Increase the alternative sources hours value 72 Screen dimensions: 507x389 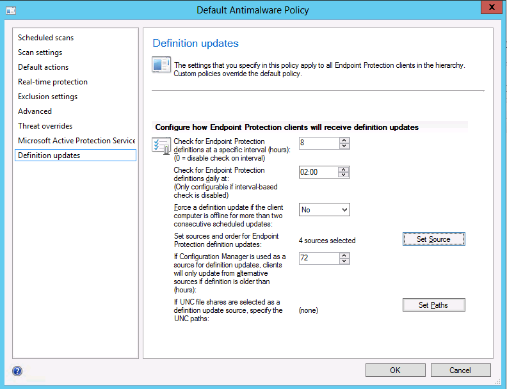pos(344,255)
